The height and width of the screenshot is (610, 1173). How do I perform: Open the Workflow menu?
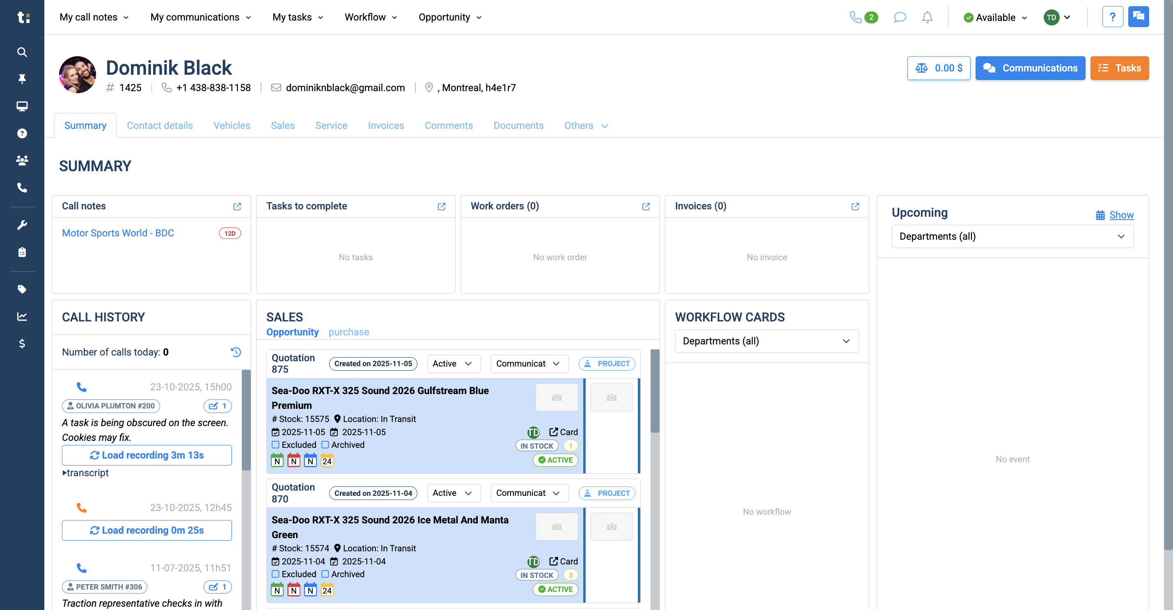click(x=371, y=17)
